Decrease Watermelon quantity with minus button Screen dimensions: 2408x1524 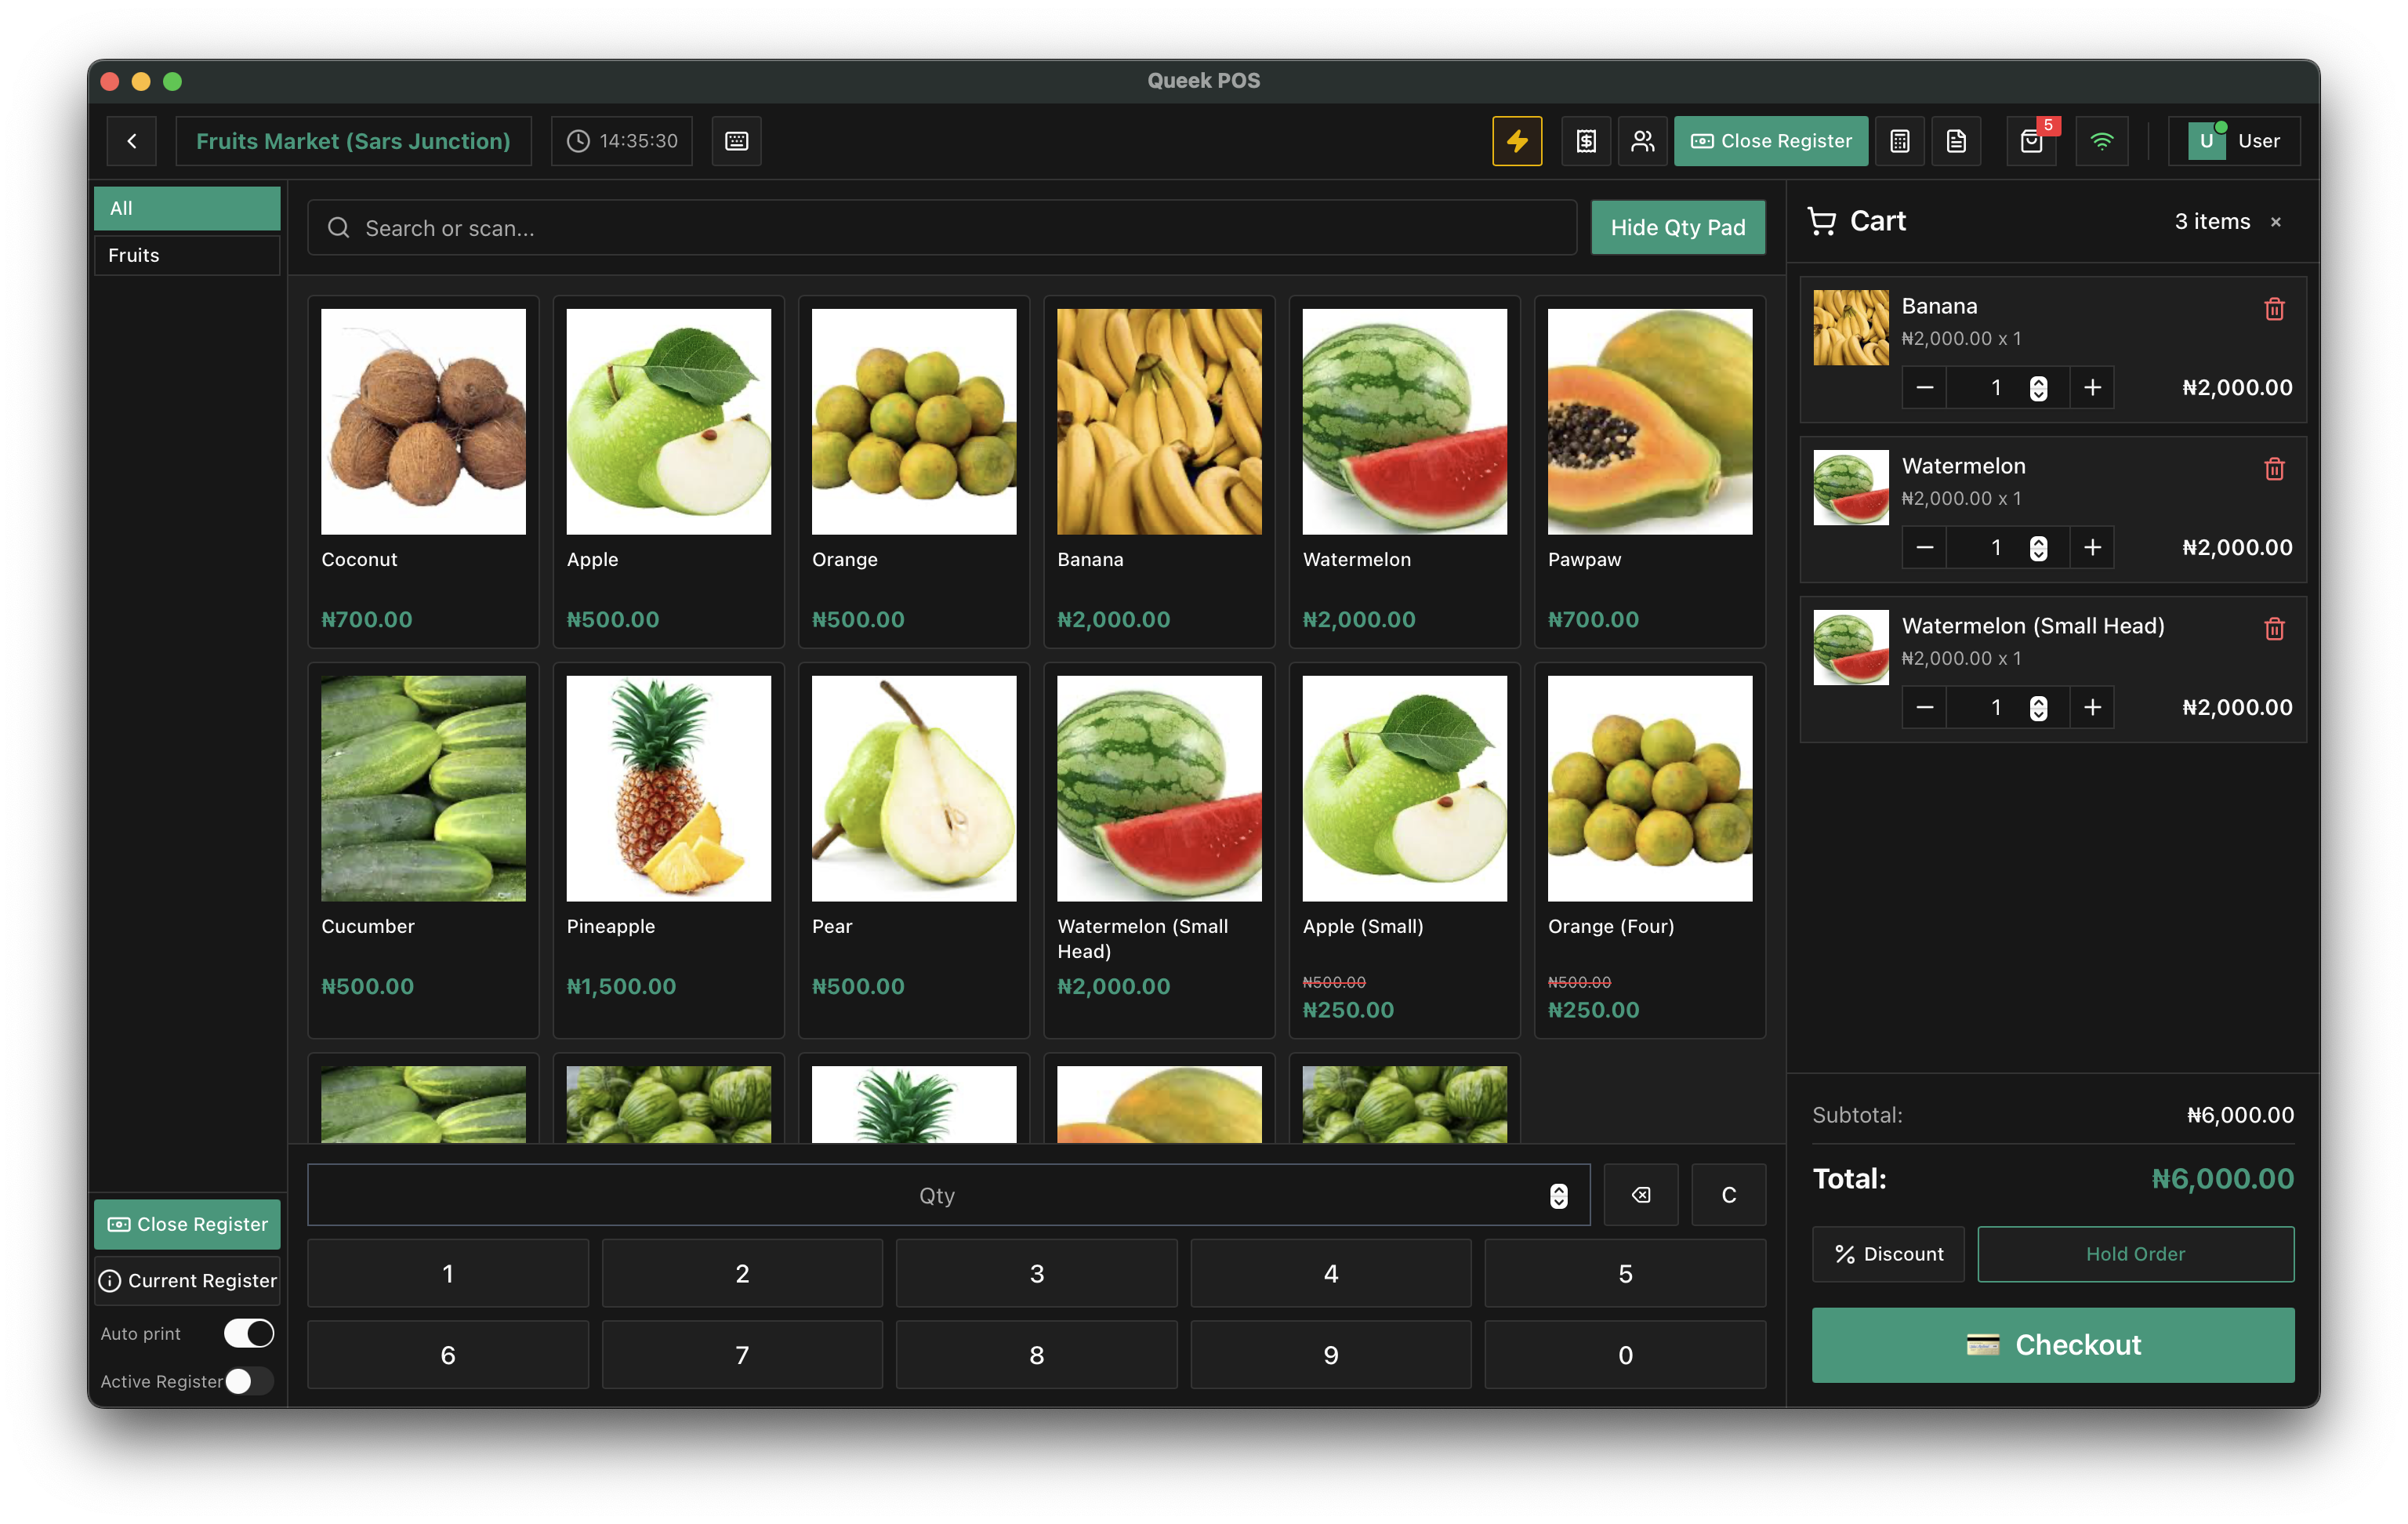(1924, 547)
